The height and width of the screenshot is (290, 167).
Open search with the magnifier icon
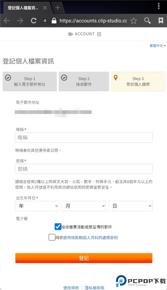[x=147, y=21]
